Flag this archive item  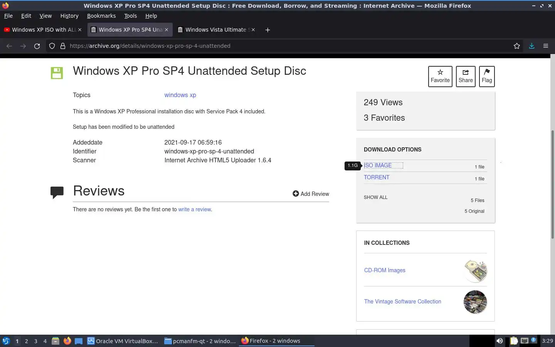coord(487,76)
